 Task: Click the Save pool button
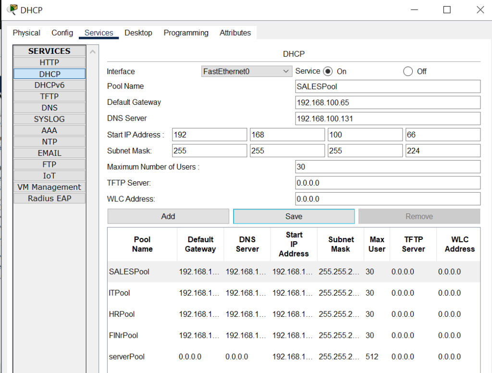point(294,216)
